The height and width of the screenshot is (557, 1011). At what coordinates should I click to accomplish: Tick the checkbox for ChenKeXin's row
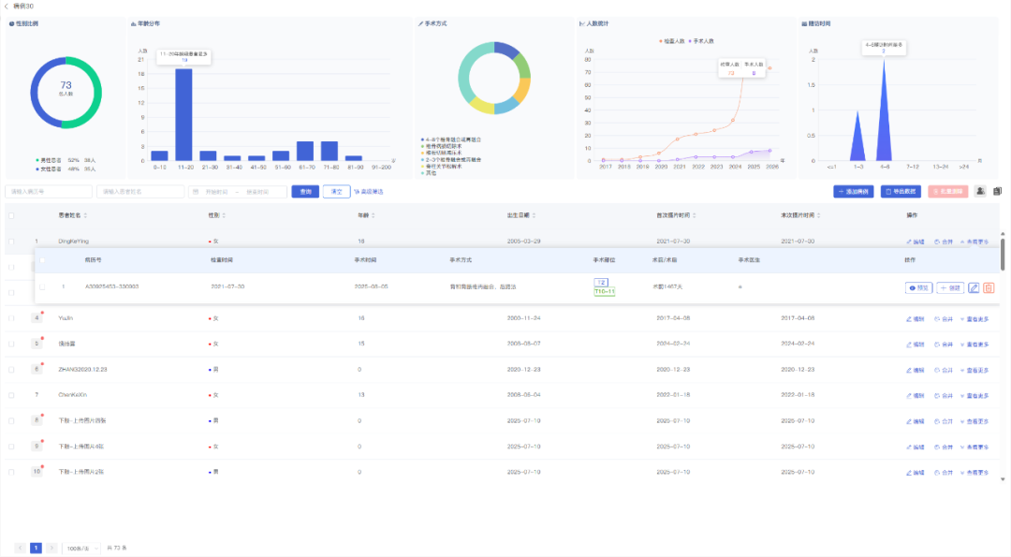point(11,395)
